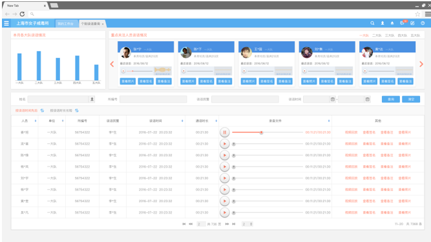Open the notification bell icon in header

(392, 23)
